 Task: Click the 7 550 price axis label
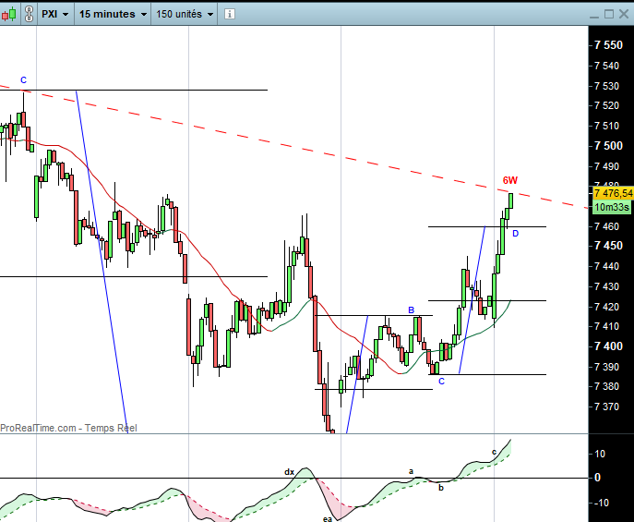click(x=608, y=45)
